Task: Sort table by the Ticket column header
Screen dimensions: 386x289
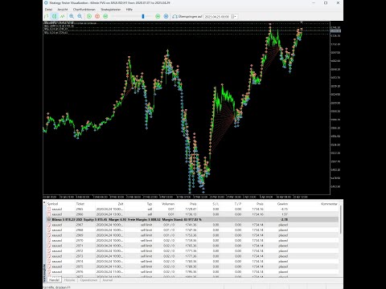Action: click(80, 204)
